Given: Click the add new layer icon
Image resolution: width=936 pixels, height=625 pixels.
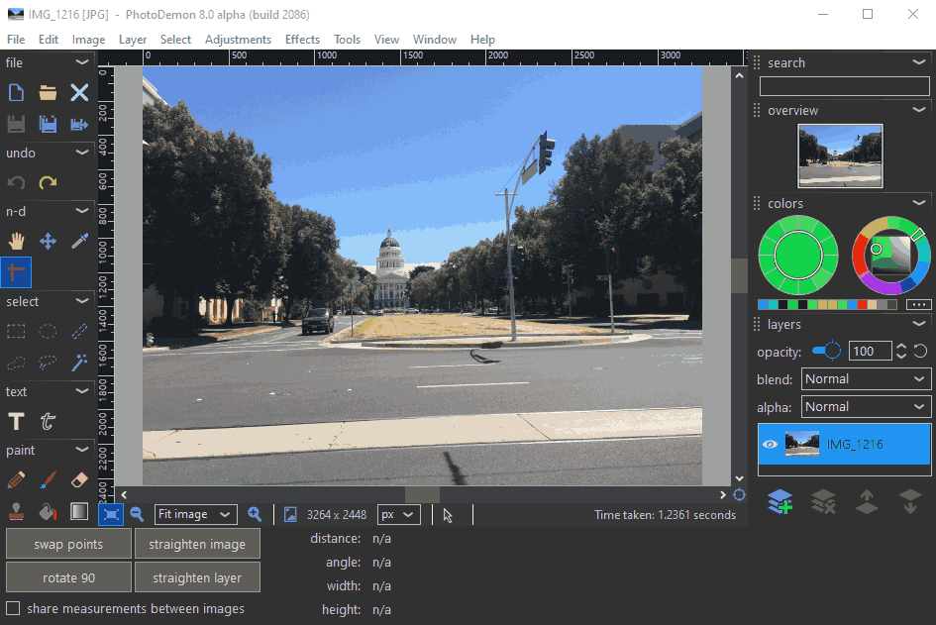Looking at the screenshot, I should tap(780, 502).
